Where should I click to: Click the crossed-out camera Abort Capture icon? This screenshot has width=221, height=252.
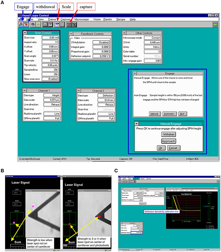[x=74, y=25]
